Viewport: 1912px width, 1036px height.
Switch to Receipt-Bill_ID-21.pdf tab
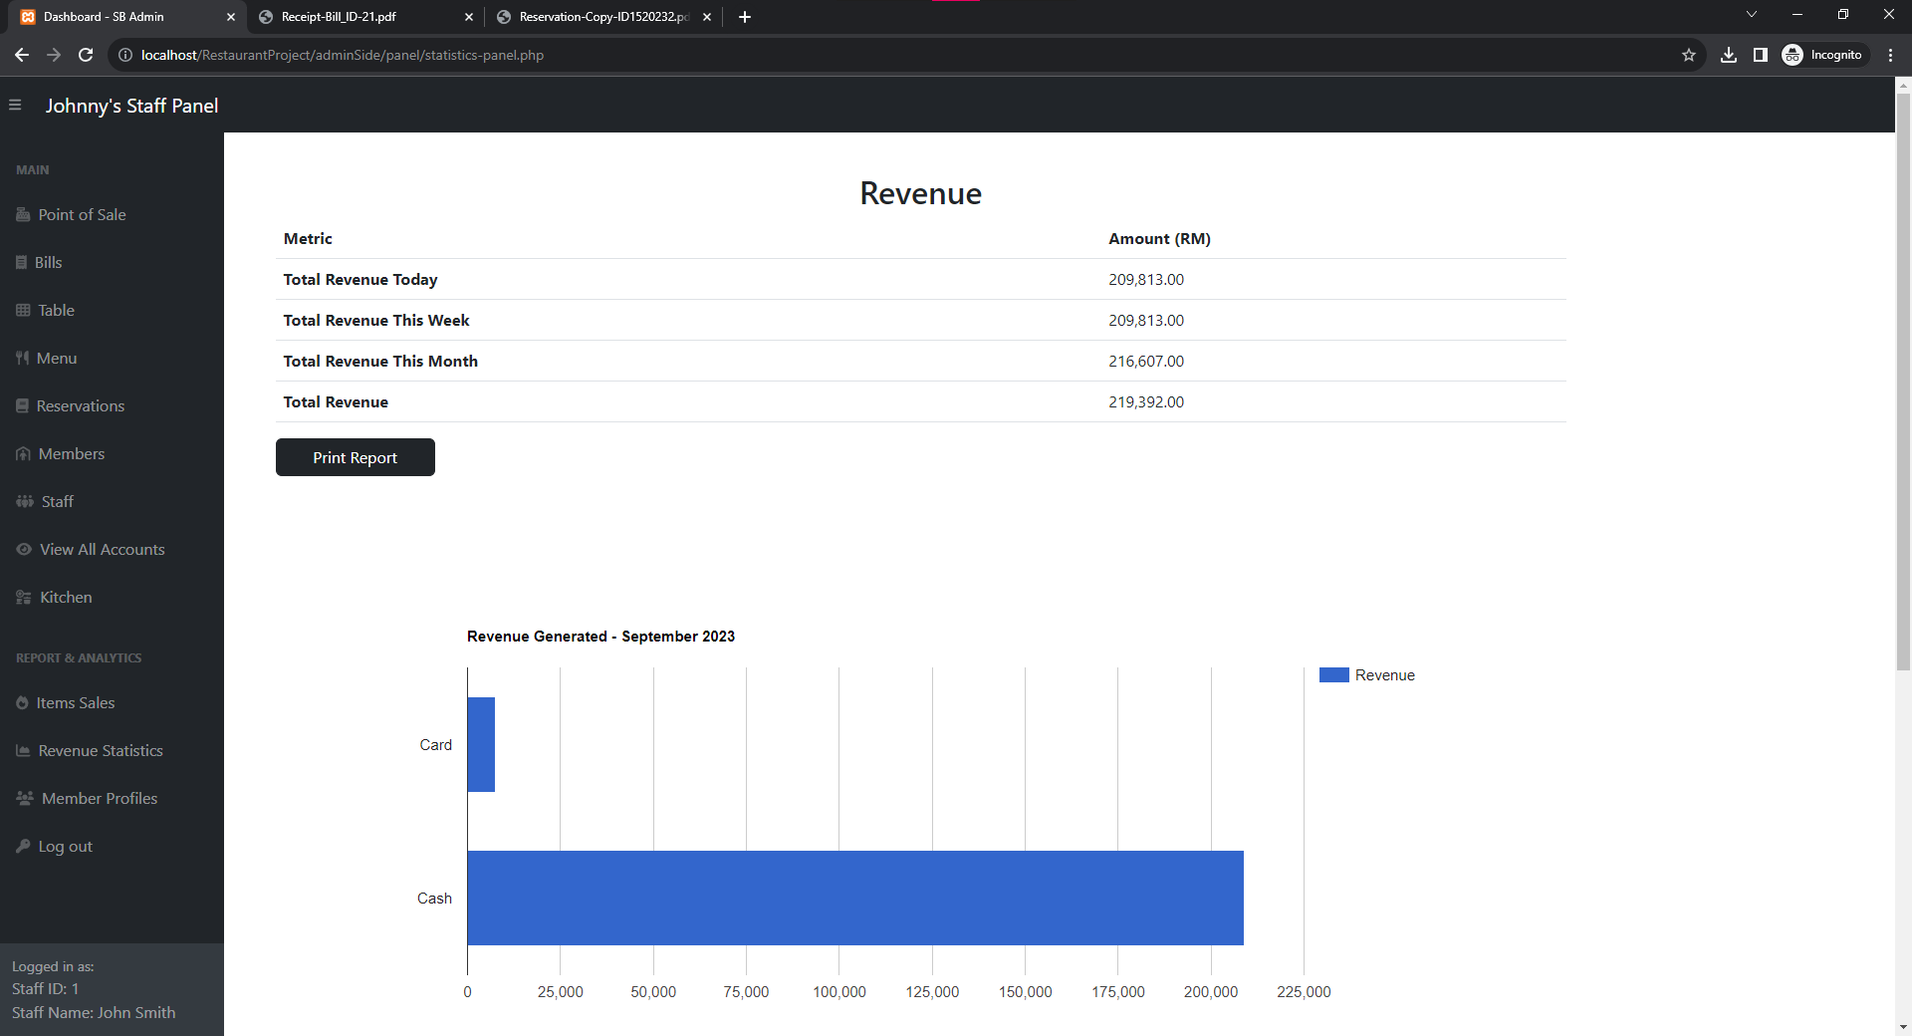pos(339,17)
